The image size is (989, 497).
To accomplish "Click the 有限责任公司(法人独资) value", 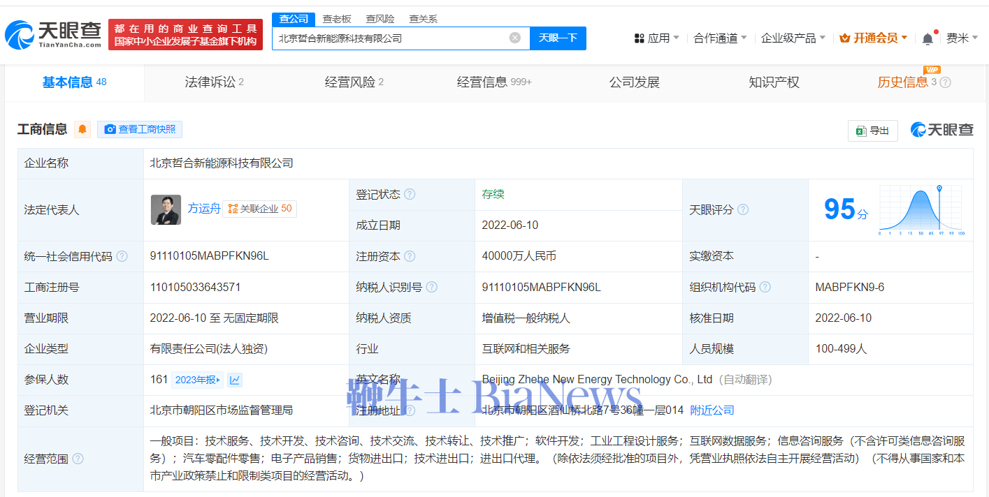I will click(x=209, y=349).
